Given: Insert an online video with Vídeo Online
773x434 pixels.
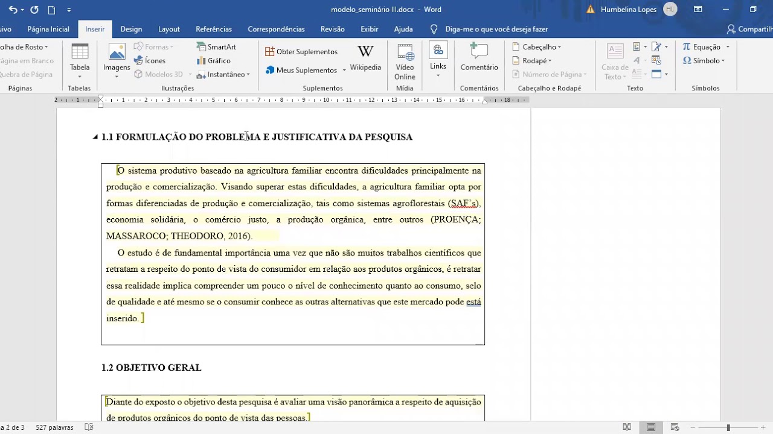Looking at the screenshot, I should [x=405, y=61].
